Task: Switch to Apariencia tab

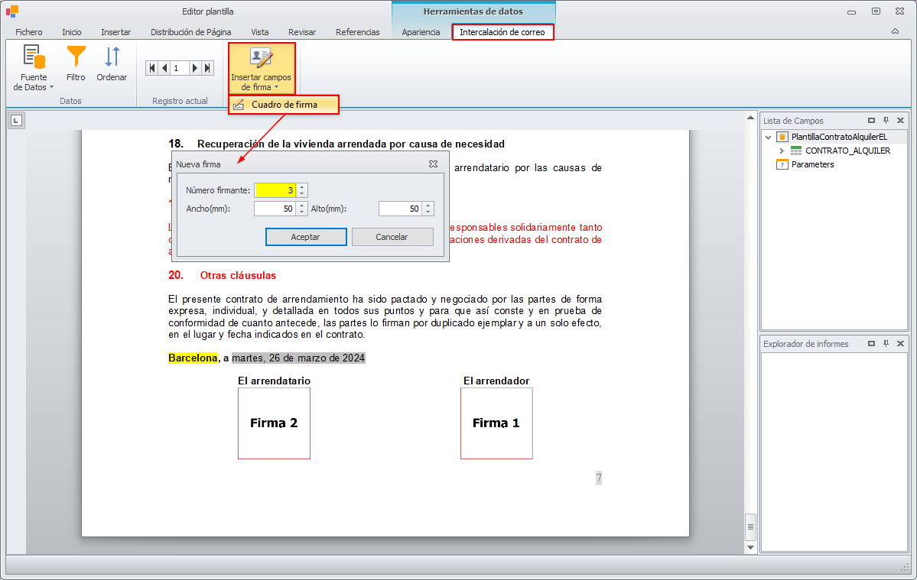Action: point(421,32)
